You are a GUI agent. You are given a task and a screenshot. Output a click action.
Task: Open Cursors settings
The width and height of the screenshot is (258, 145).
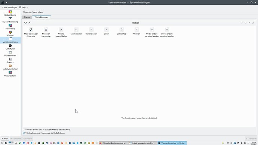point(10,60)
